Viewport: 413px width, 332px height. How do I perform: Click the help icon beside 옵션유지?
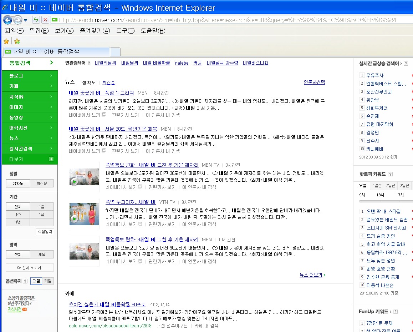coord(25,281)
